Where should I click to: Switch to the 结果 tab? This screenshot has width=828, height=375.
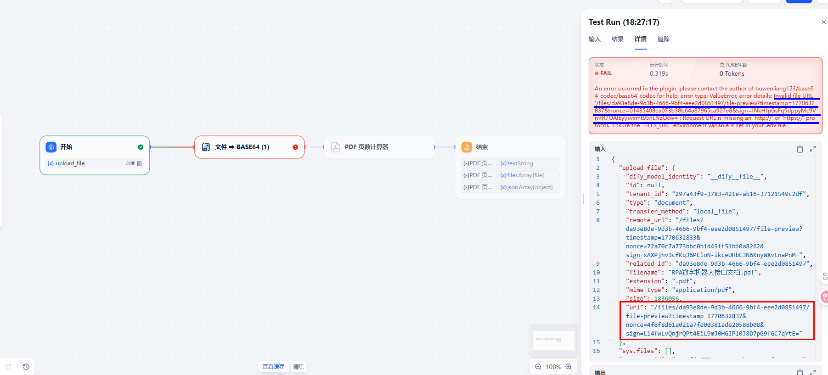coord(618,39)
